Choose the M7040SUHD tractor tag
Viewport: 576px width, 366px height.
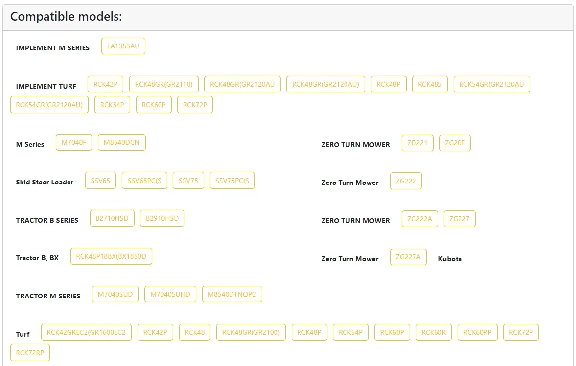170,294
